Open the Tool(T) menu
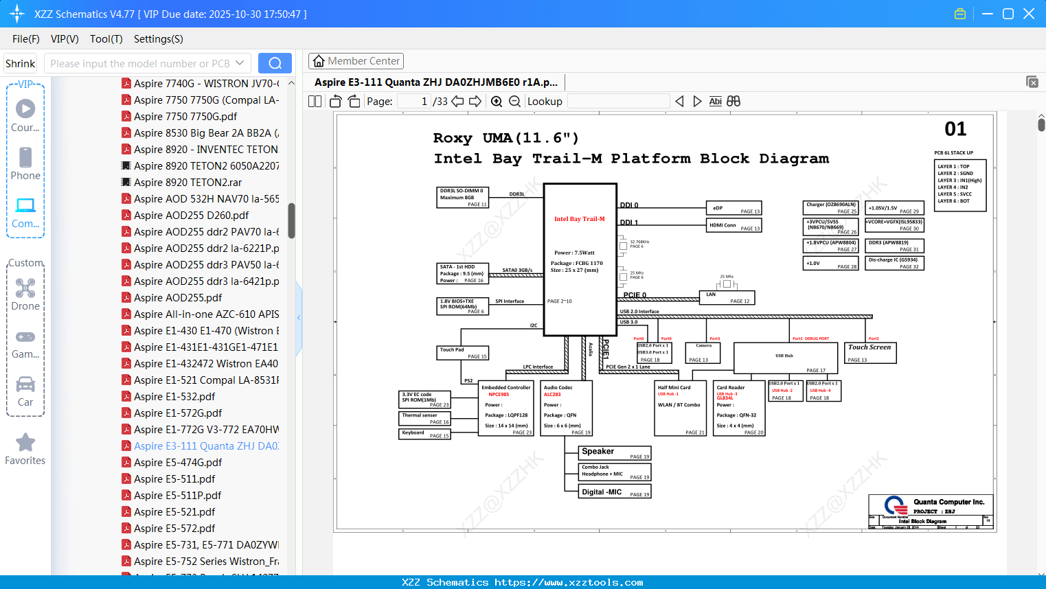The width and height of the screenshot is (1046, 589). [x=106, y=39]
